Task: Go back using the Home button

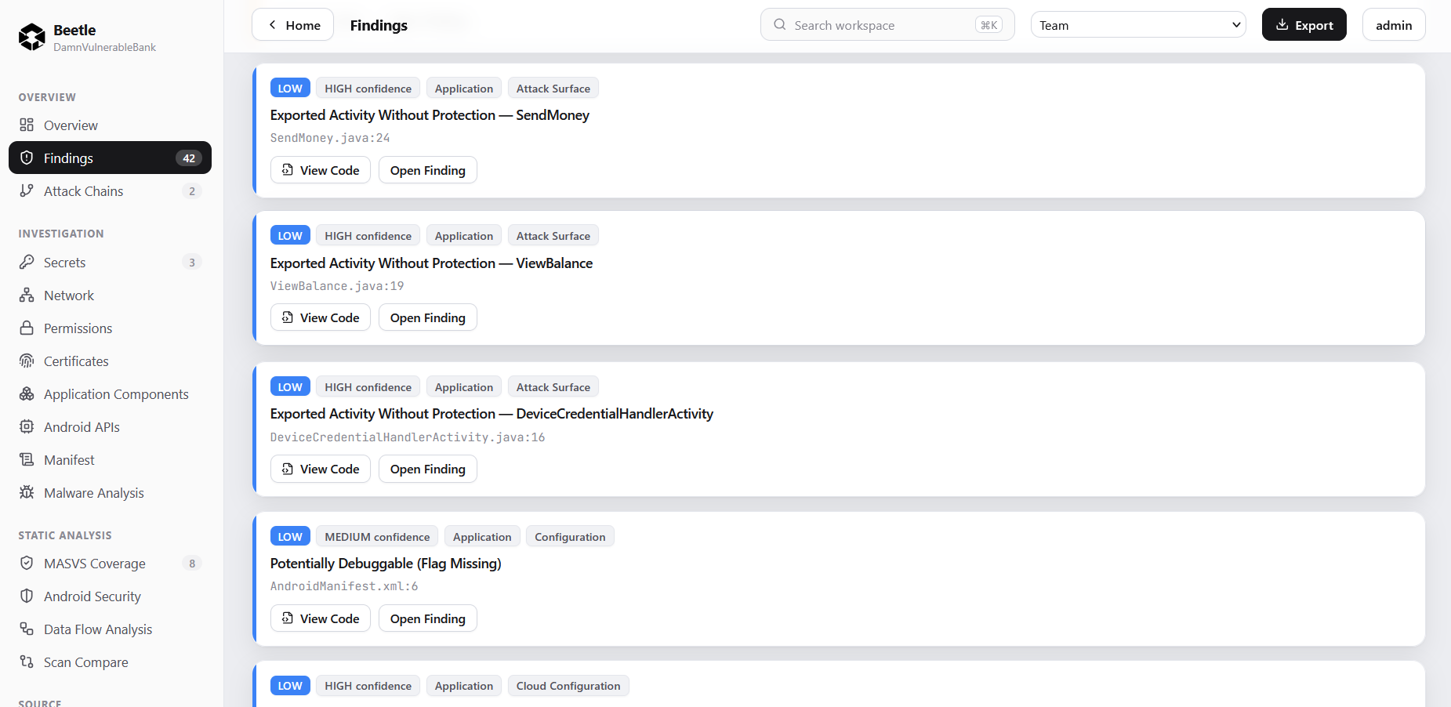Action: [293, 25]
